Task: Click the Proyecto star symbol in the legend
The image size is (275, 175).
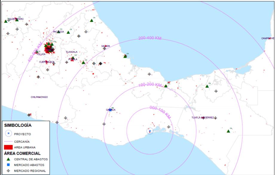Action: click(x=8, y=134)
